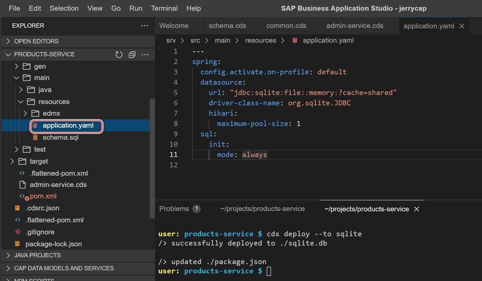Close the application.yaml editor tab

pos(462,26)
